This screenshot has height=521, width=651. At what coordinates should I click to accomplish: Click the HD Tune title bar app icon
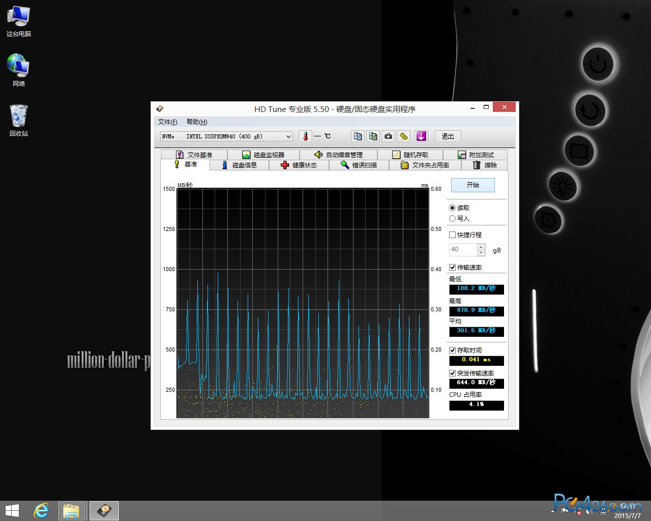pyautogui.click(x=160, y=109)
